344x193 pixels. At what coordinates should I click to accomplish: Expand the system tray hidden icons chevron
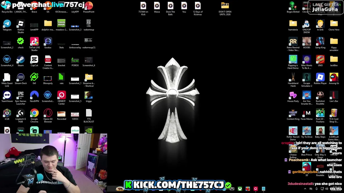[x=305, y=189]
